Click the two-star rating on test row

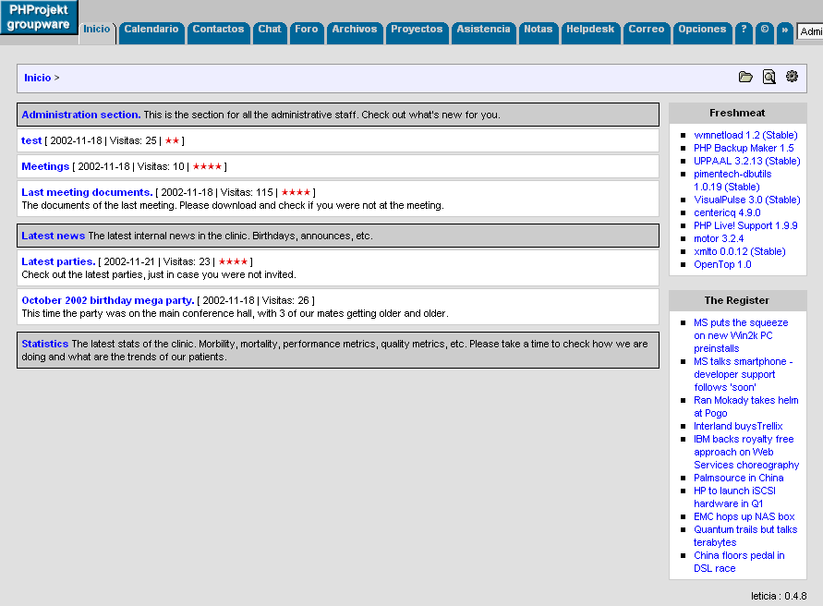(172, 140)
